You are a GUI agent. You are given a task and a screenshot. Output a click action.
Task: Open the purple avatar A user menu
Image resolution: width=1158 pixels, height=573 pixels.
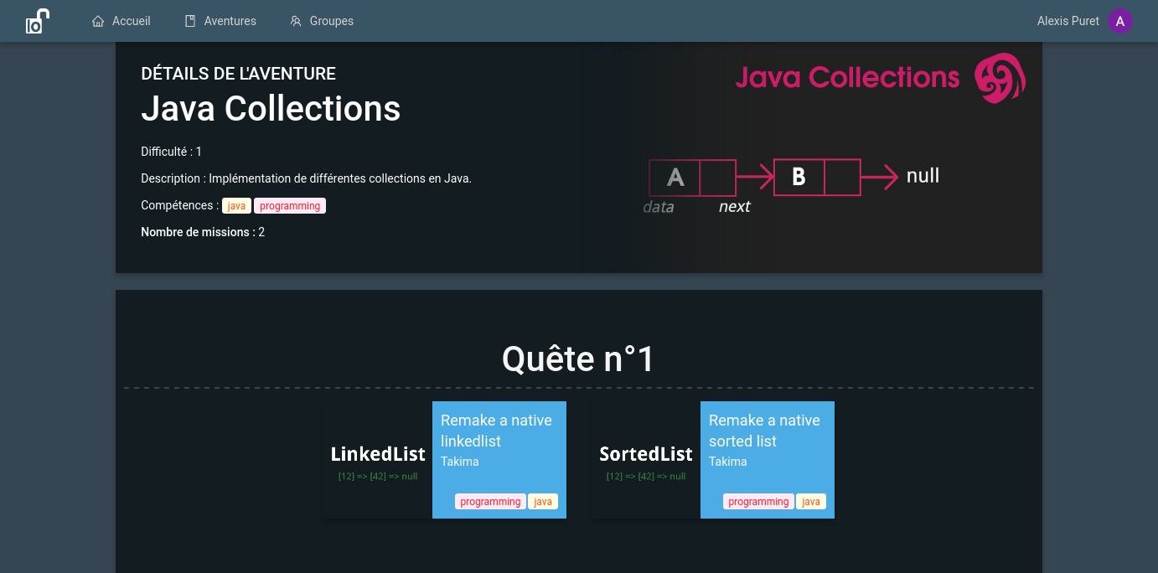(x=1120, y=21)
